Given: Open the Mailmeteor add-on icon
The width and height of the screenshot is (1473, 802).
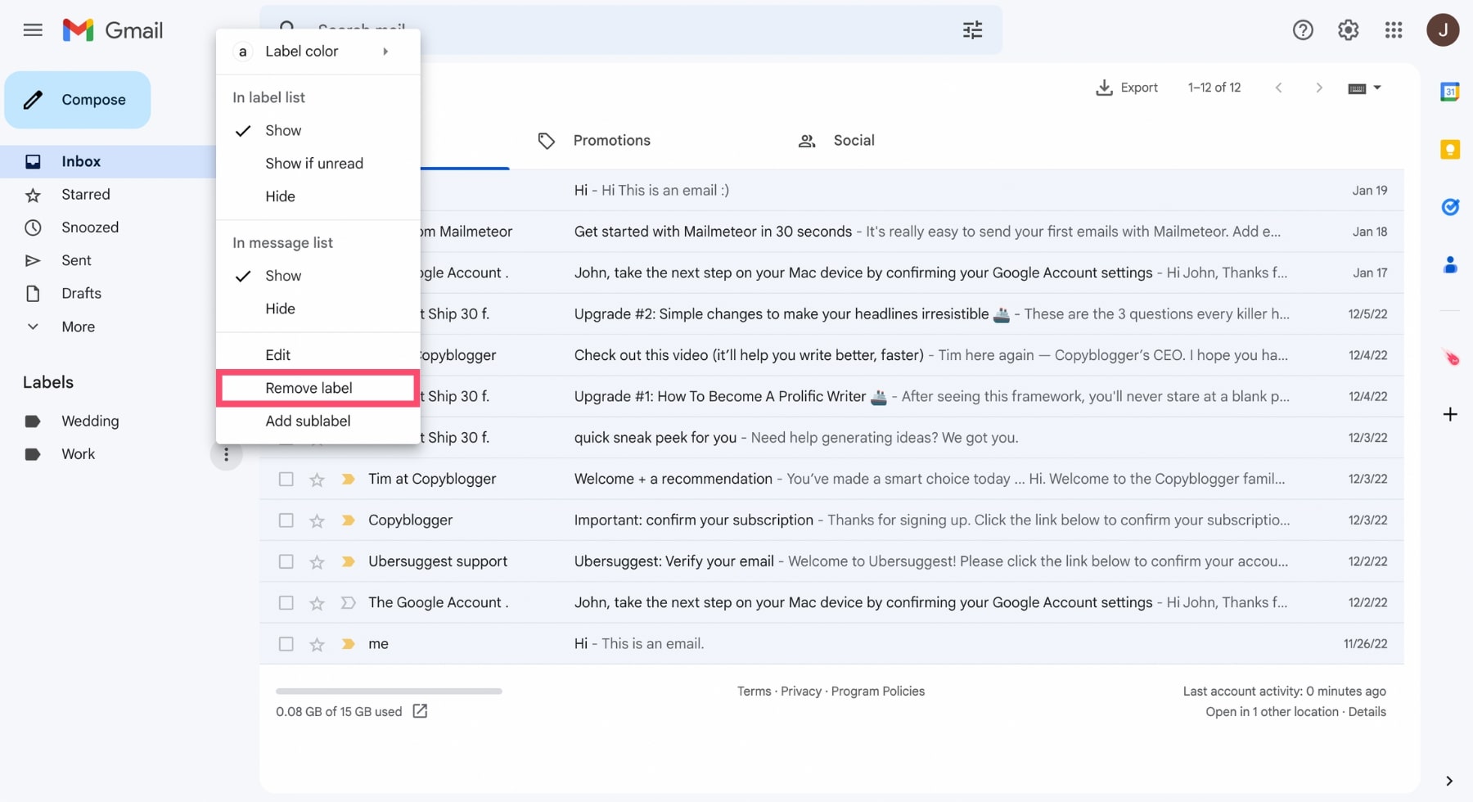Looking at the screenshot, I should tap(1451, 358).
